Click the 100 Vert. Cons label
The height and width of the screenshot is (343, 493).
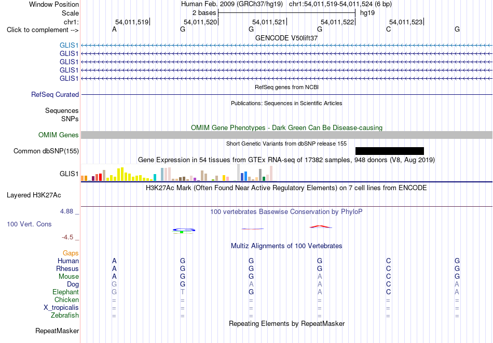pyautogui.click(x=29, y=224)
